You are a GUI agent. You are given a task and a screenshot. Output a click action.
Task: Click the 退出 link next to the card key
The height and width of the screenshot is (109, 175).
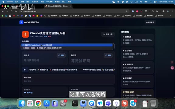coord(50,36)
